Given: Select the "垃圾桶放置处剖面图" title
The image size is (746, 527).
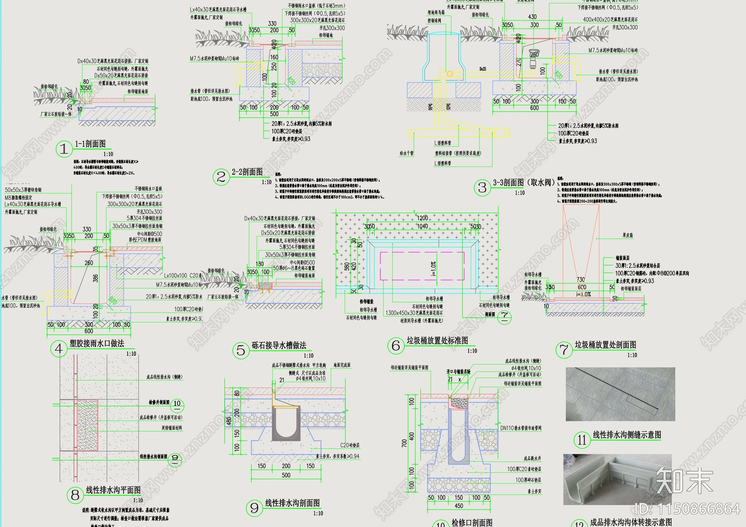Looking at the screenshot, I should (x=605, y=345).
